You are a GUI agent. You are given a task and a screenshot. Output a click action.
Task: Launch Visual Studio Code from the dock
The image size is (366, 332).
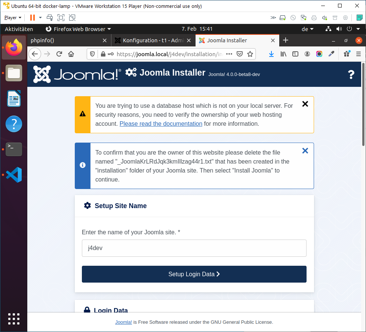coord(14,175)
